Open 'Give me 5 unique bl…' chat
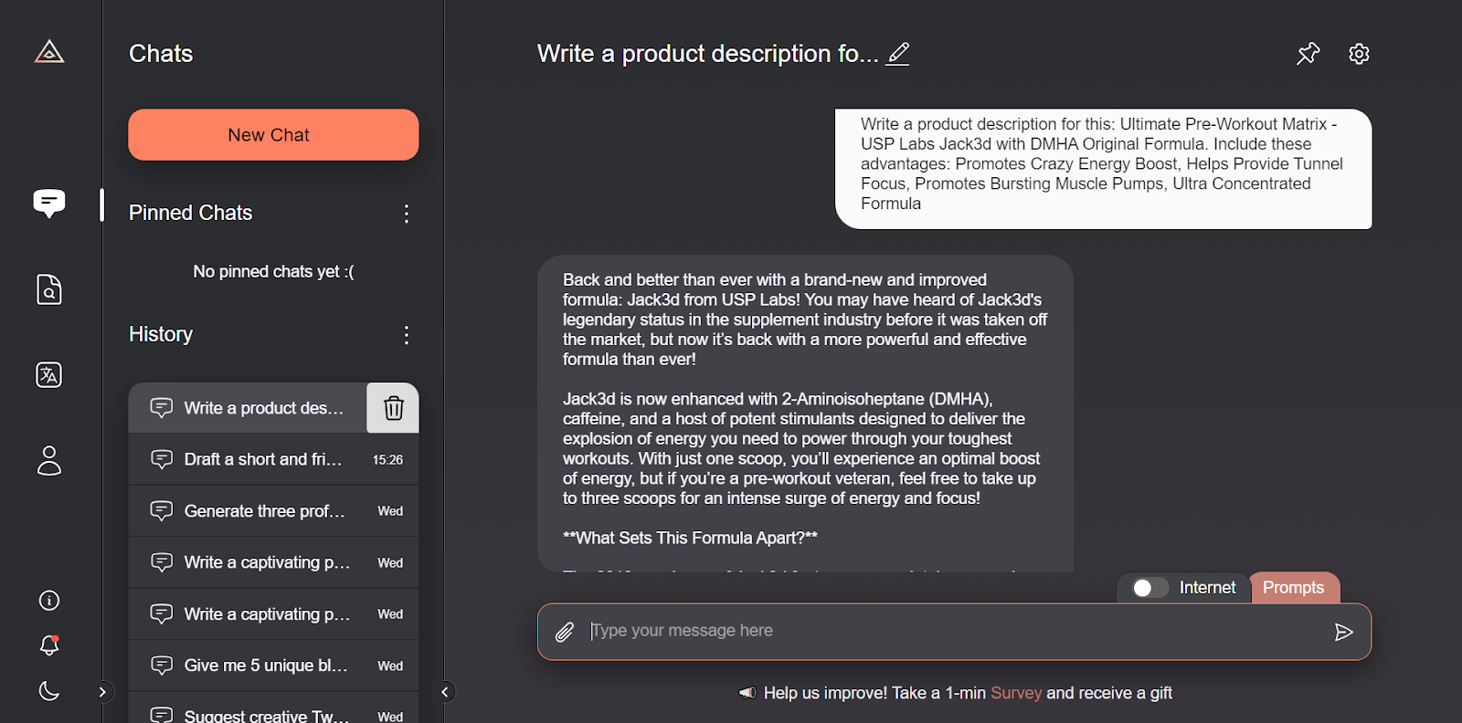The height and width of the screenshot is (723, 1462). coord(273,665)
